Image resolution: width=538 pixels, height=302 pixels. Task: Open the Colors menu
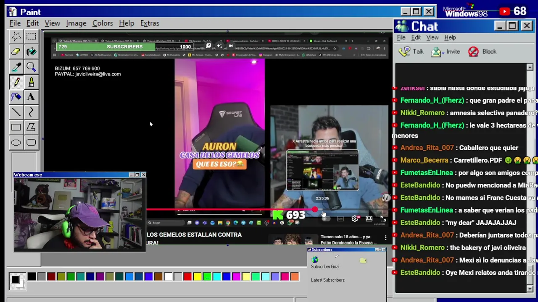click(x=103, y=23)
